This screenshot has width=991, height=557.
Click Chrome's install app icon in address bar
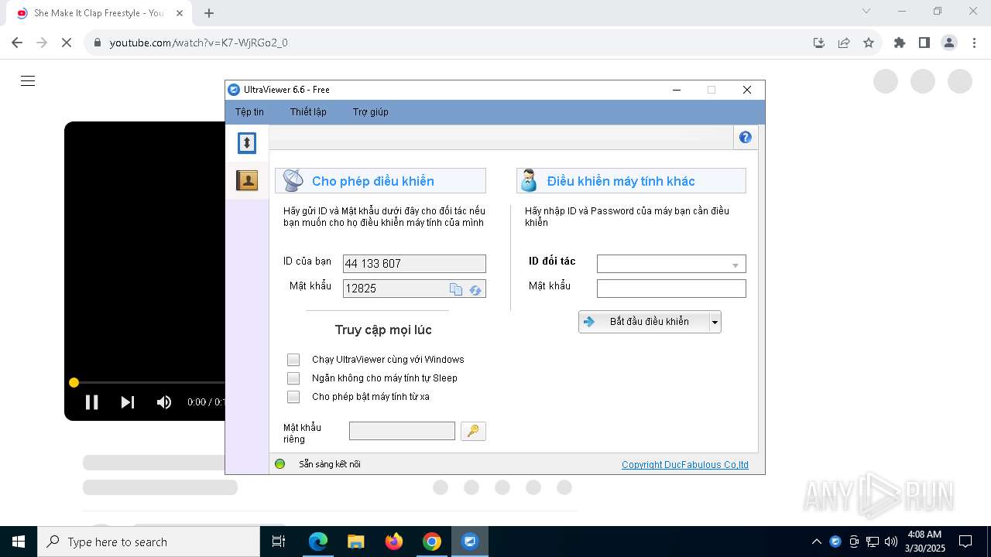[x=819, y=43]
